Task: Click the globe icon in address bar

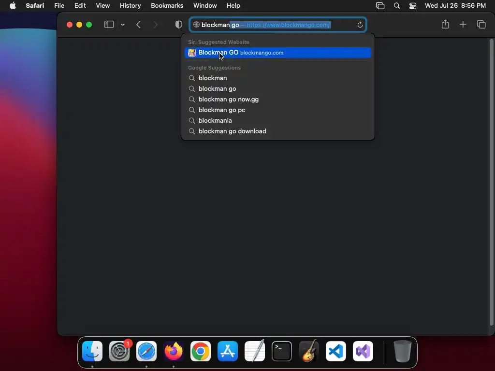Action: click(196, 25)
